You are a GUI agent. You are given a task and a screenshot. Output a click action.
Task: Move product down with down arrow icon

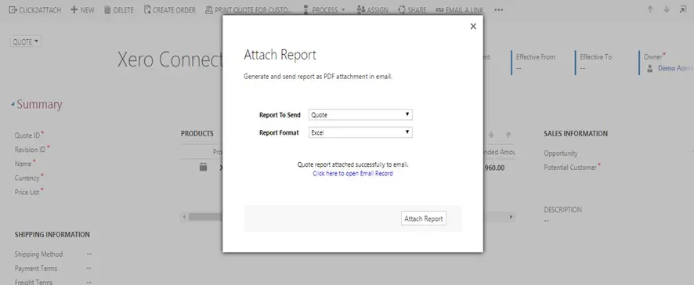[491, 135]
